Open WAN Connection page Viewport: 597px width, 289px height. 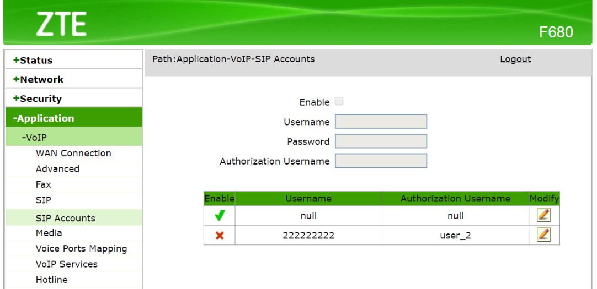[x=73, y=153]
